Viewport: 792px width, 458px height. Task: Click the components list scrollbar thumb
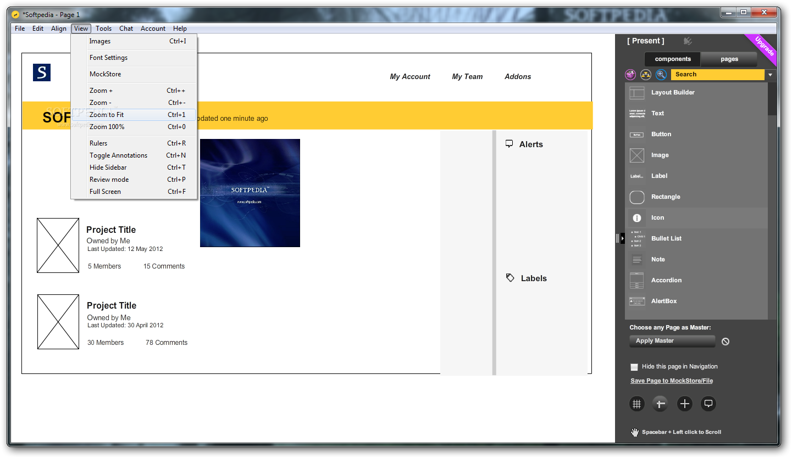(x=772, y=99)
